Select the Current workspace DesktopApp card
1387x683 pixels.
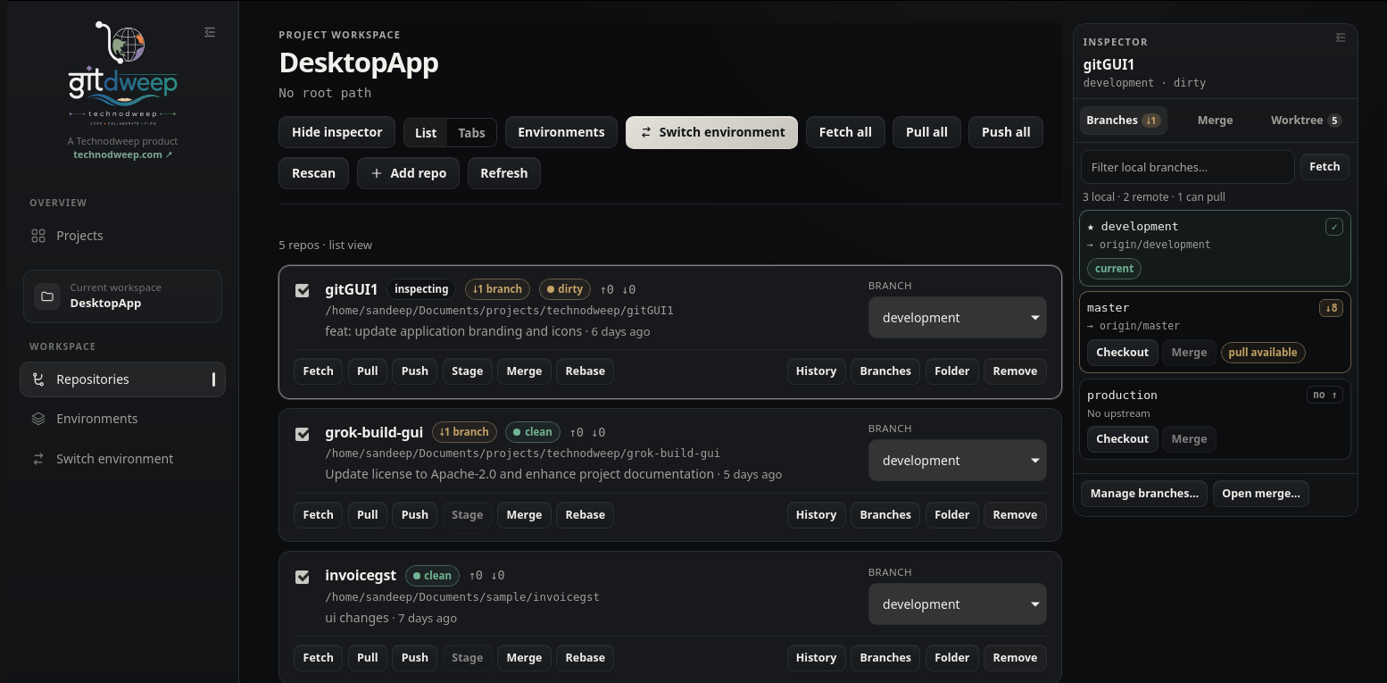tap(122, 296)
